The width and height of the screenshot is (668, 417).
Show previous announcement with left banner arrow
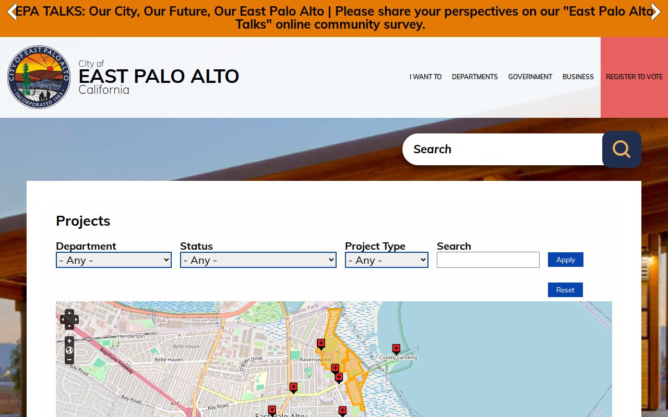point(11,11)
